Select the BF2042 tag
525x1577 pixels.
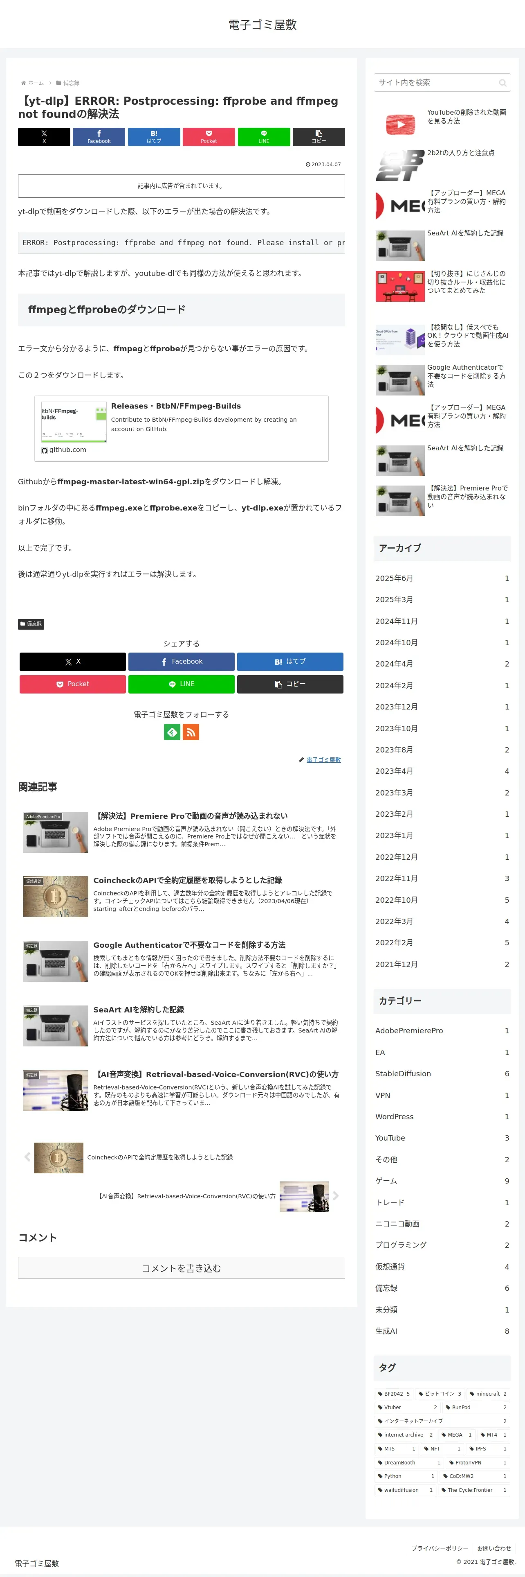(394, 1394)
